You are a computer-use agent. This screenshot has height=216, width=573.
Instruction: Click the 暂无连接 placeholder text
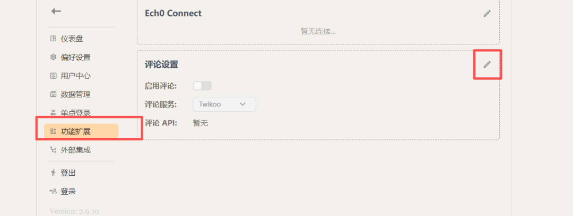[x=318, y=31]
